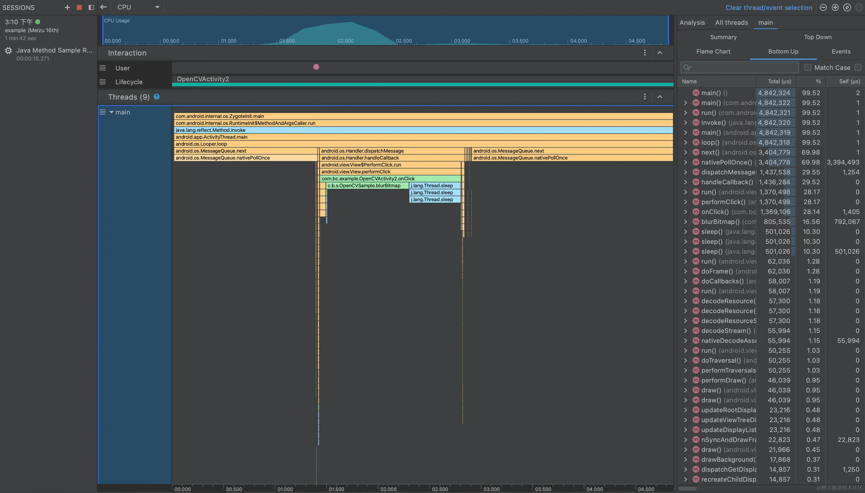The height and width of the screenshot is (493, 865).
Task: Zoom in the timeline with plus icon
Action: 835,7
